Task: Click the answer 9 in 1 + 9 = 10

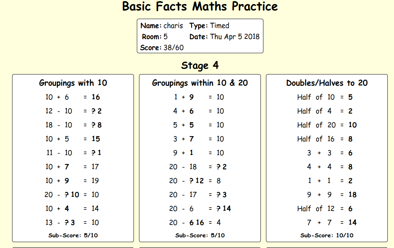Action: tap(191, 97)
